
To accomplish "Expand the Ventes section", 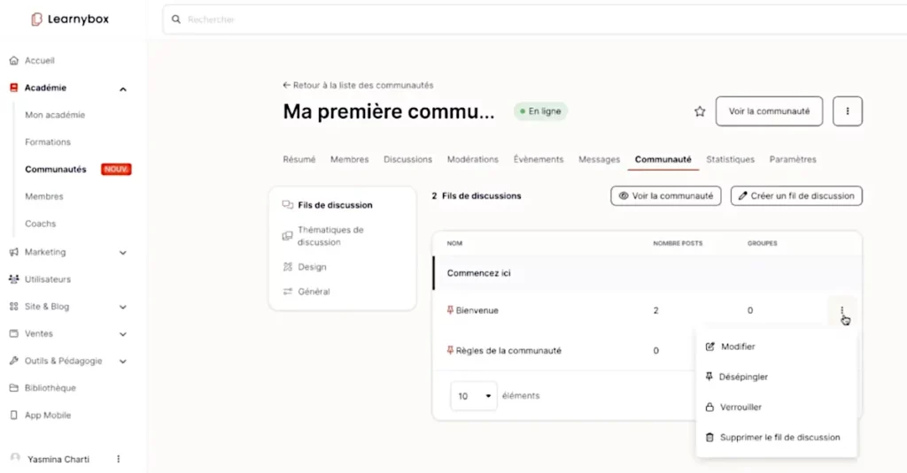I will pos(122,334).
